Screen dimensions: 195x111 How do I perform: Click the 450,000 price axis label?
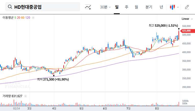[x=186, y=44]
